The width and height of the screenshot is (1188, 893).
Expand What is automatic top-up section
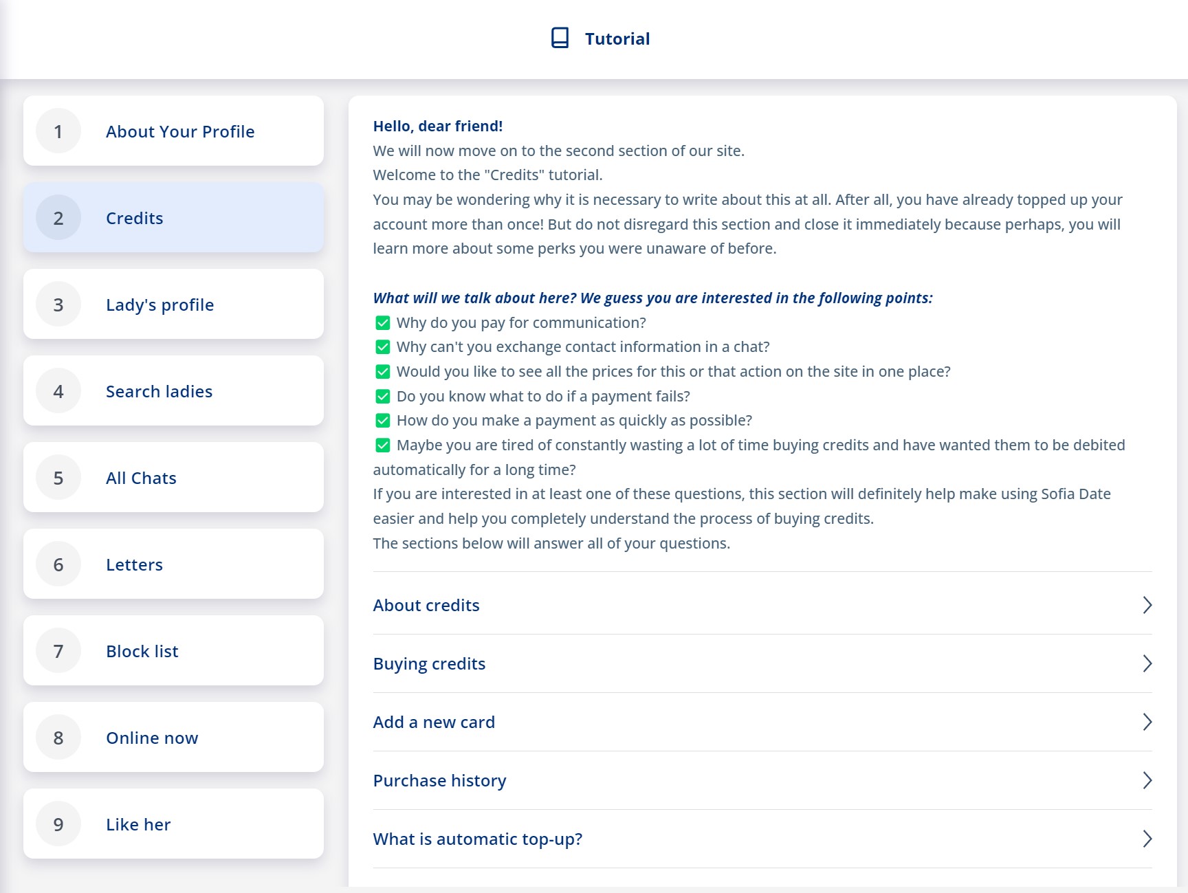click(x=762, y=839)
